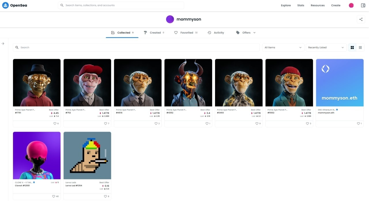Focus the collection items search field

[136, 48]
